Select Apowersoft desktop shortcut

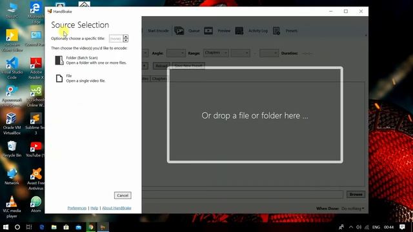(x=12, y=96)
